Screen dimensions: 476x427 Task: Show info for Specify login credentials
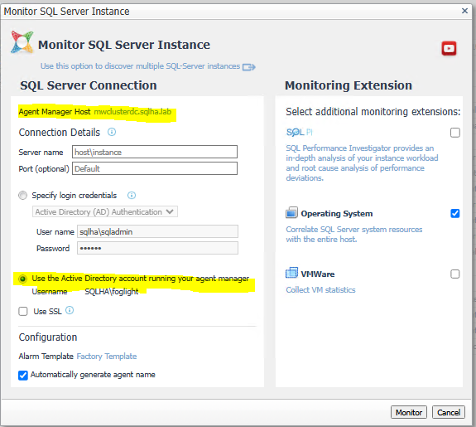pos(132,195)
